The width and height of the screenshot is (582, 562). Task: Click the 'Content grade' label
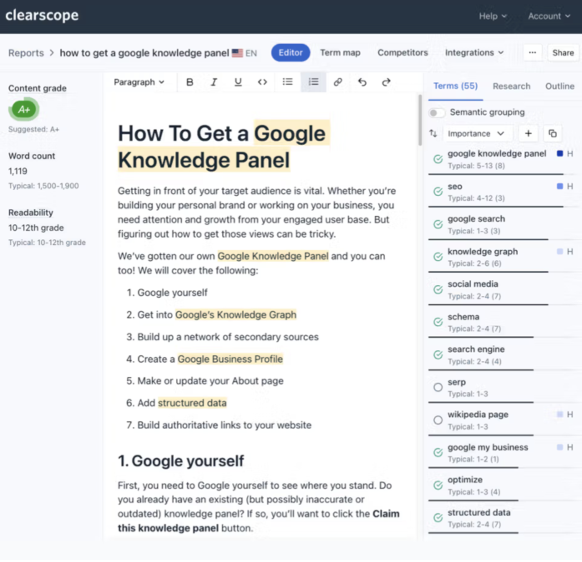point(38,88)
